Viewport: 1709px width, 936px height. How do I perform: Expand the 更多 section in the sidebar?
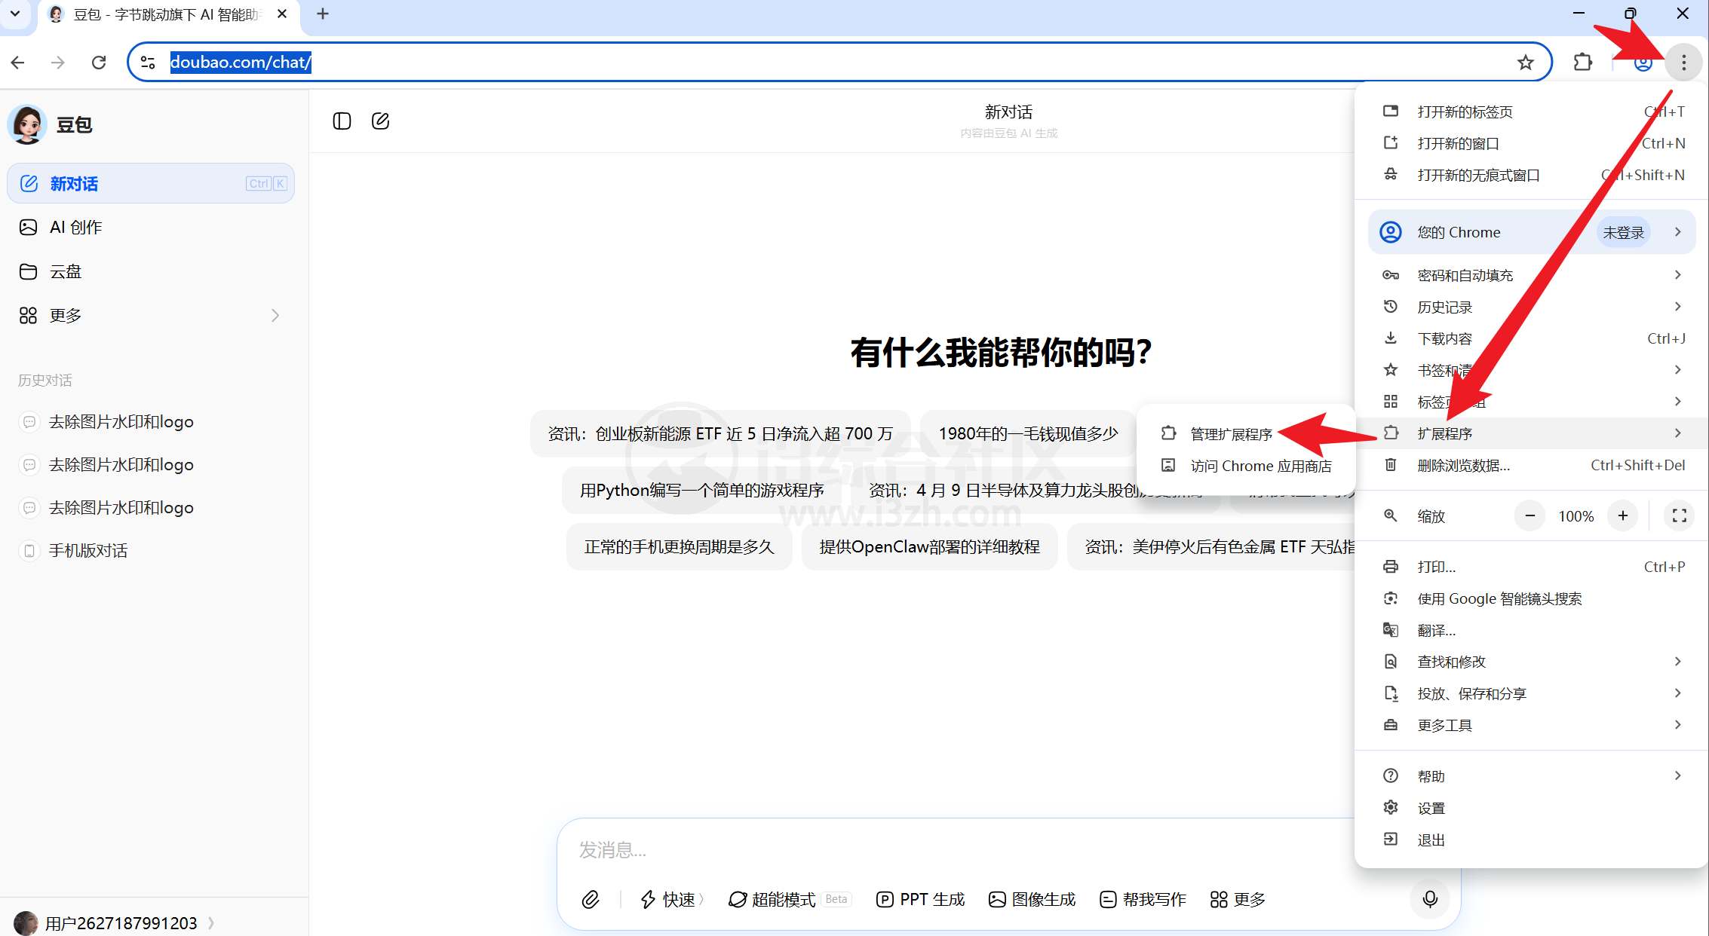coord(65,315)
